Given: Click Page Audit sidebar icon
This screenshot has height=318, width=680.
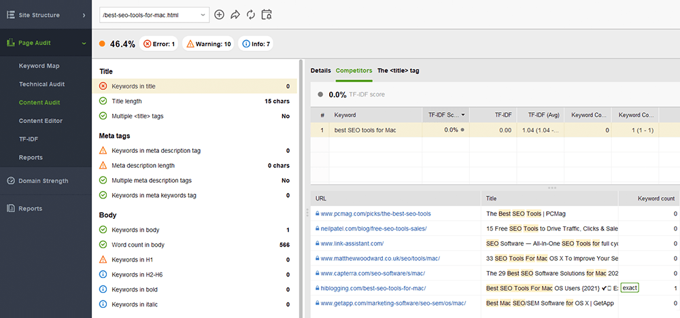Looking at the screenshot, I should pos(11,43).
